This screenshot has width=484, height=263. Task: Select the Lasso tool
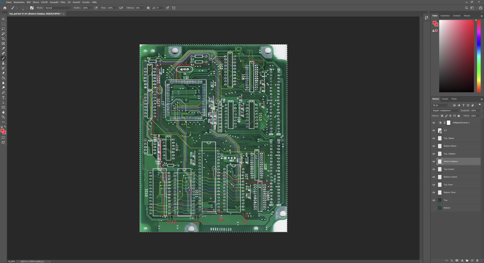click(3, 29)
